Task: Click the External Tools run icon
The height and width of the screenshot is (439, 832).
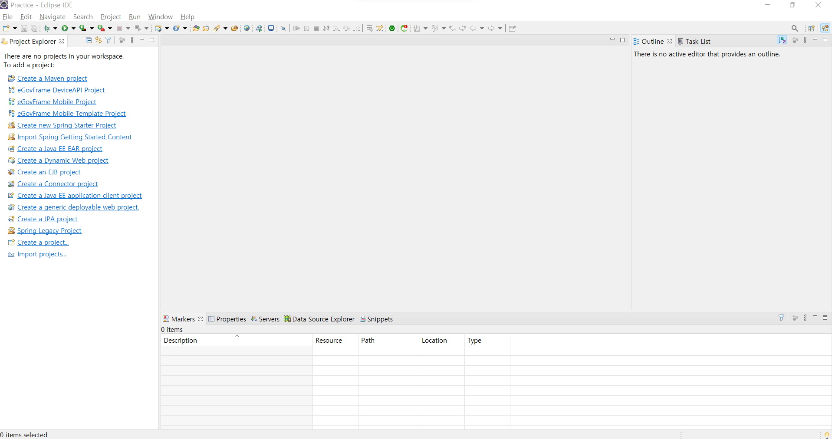Action: click(101, 28)
